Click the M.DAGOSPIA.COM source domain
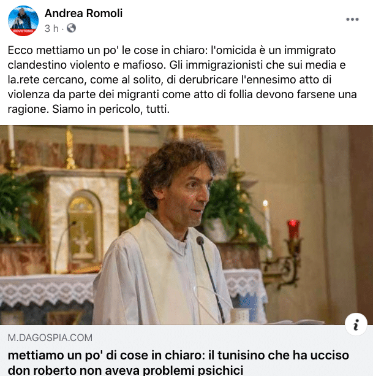 50,338
